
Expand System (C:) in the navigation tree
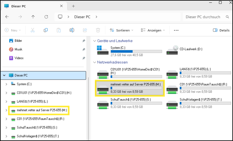6,84
